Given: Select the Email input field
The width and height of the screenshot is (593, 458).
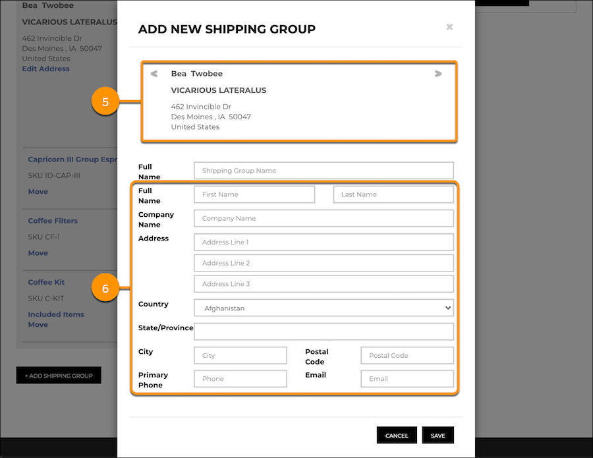Looking at the screenshot, I should tap(407, 378).
